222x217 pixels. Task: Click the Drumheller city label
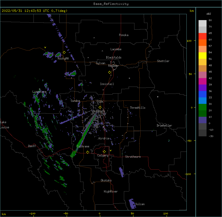point(164,126)
